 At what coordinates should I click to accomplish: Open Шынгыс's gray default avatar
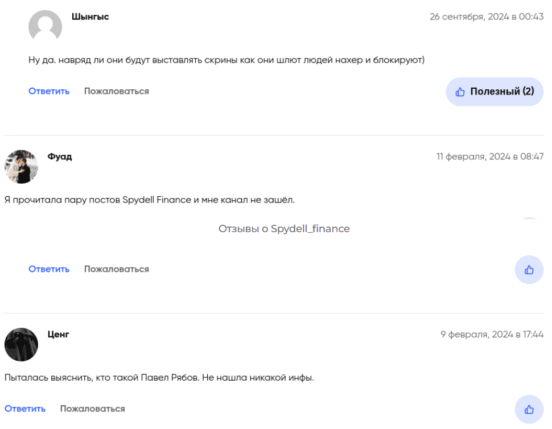tap(45, 26)
